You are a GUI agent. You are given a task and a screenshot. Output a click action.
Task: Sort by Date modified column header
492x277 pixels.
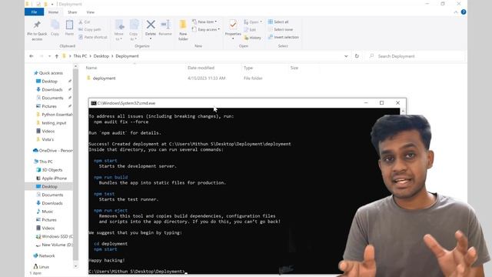(201, 68)
